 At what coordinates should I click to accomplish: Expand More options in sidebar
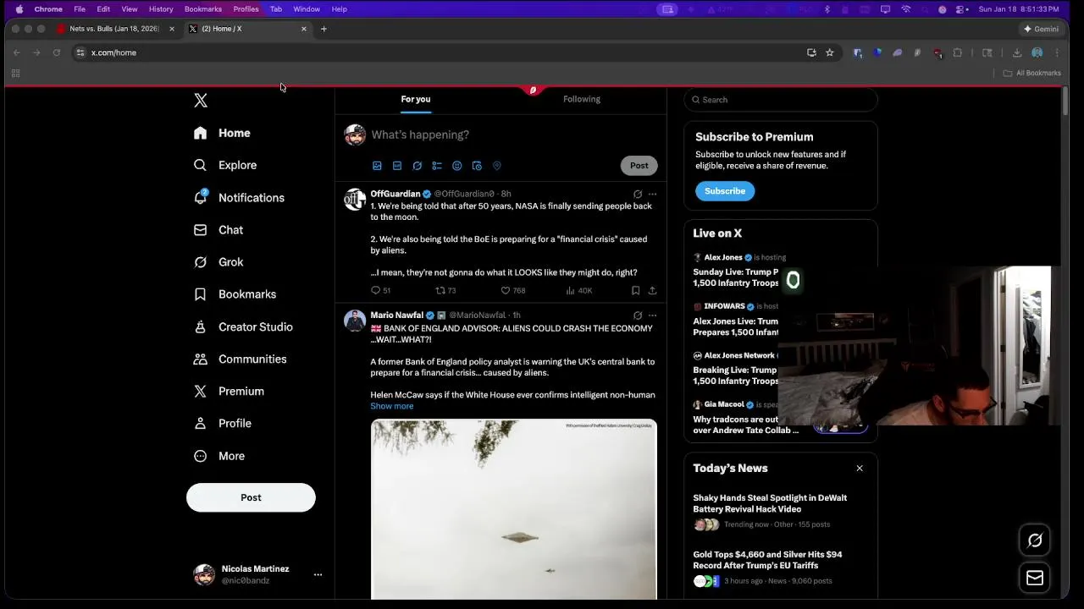pyautogui.click(x=219, y=456)
